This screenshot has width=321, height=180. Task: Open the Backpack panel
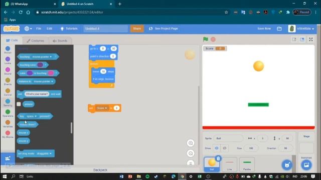click(x=100, y=170)
